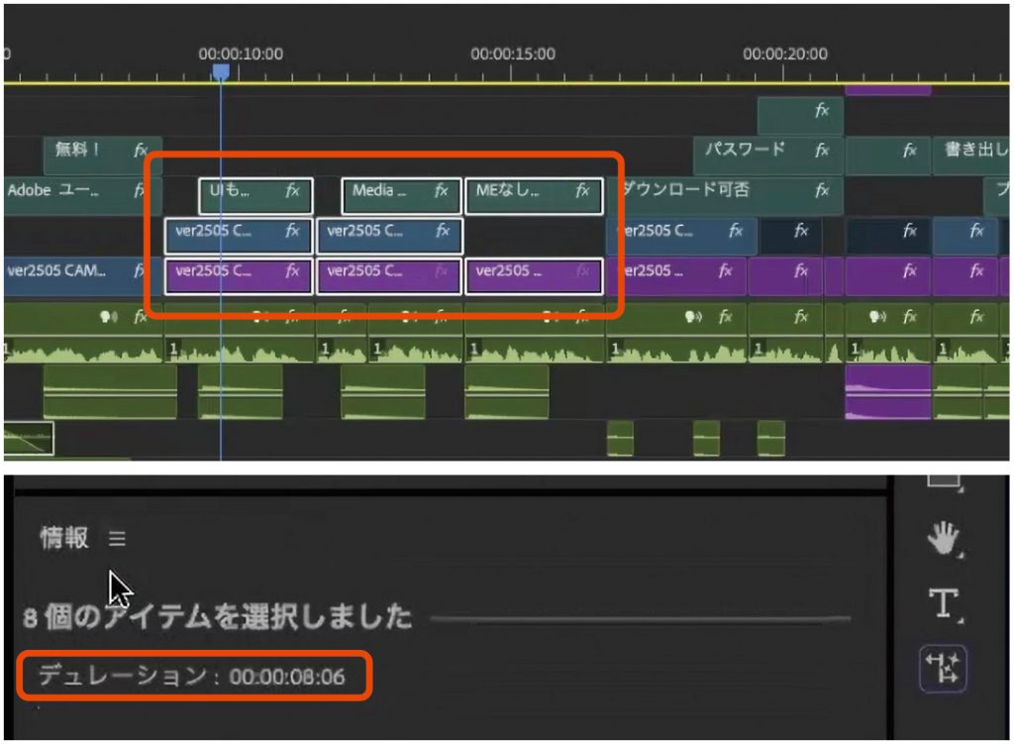This screenshot has height=744, width=1014.
Task: Switch to the 情報 panel tab
Action: tap(64, 538)
